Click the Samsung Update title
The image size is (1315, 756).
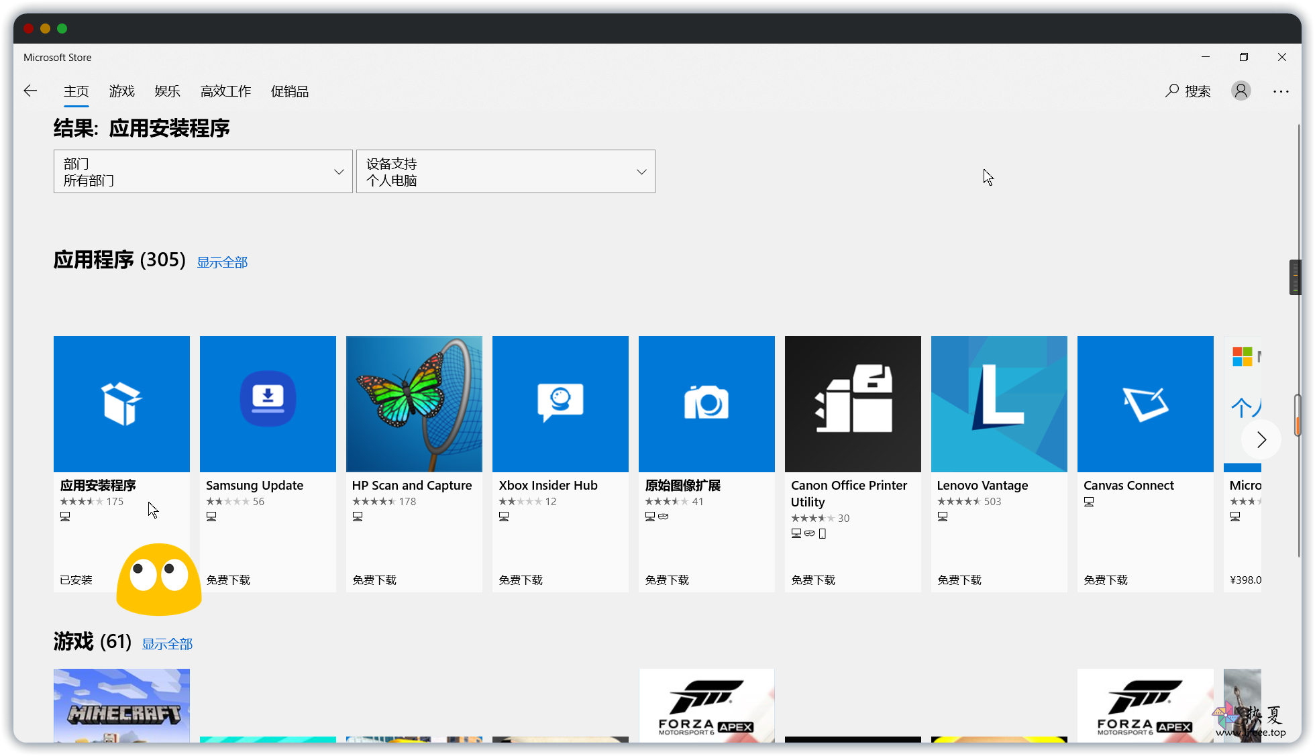tap(254, 485)
